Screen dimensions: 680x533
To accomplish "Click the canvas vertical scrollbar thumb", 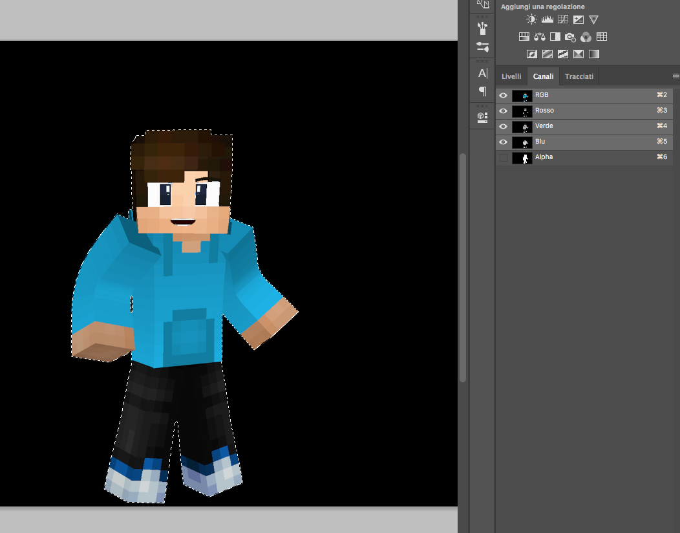I will click(x=463, y=267).
